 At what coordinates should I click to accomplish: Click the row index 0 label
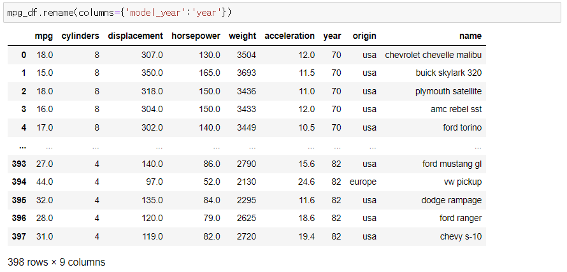(24, 55)
